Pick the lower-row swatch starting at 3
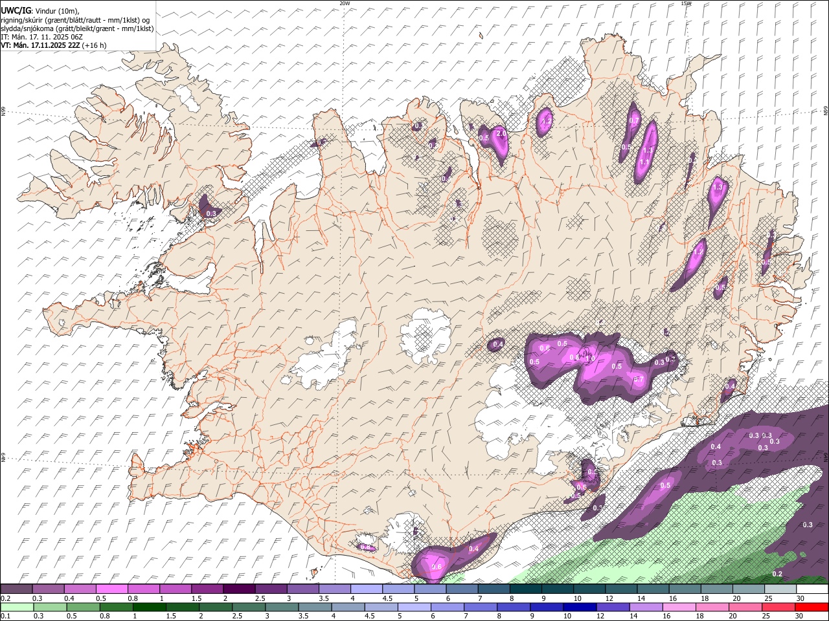Screen dimensions: 829x621 [x=282, y=607]
